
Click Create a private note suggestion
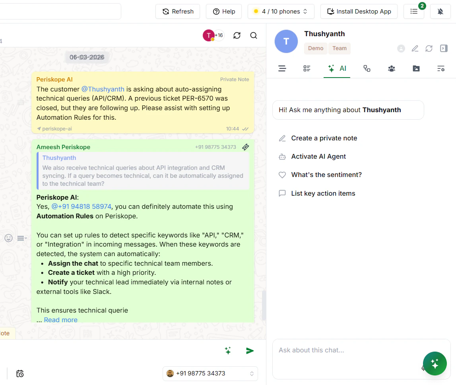318,138
